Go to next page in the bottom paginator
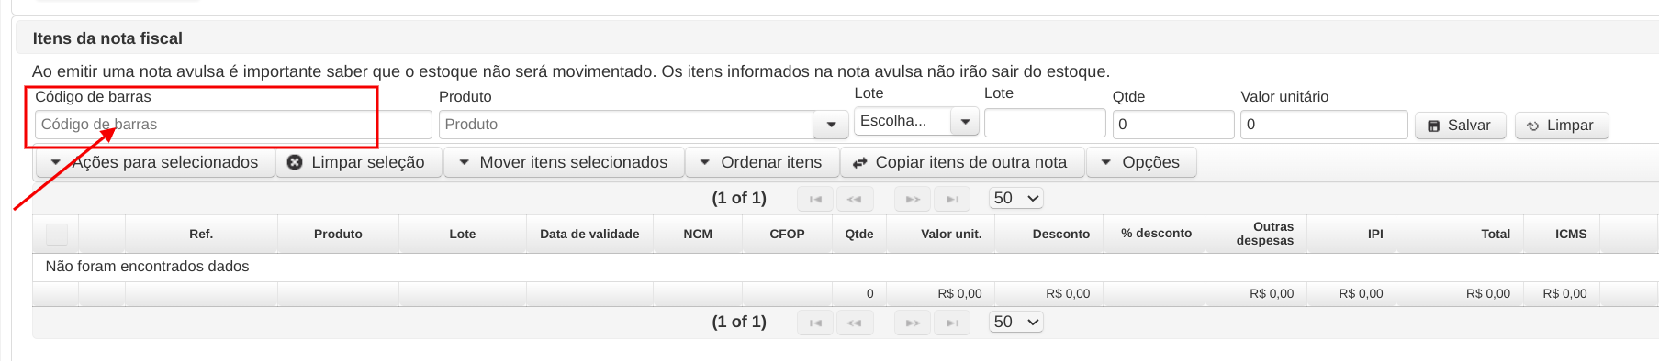1659x361 pixels. [913, 323]
